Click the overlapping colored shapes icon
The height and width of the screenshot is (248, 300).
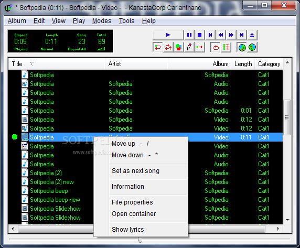pos(178,47)
